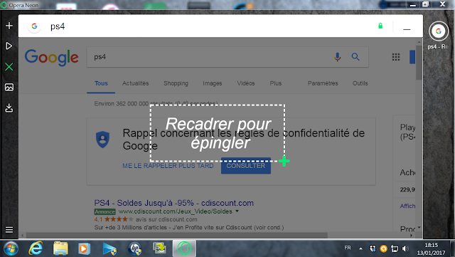Select the Images tab
The height and width of the screenshot is (257, 455).
[x=213, y=83]
